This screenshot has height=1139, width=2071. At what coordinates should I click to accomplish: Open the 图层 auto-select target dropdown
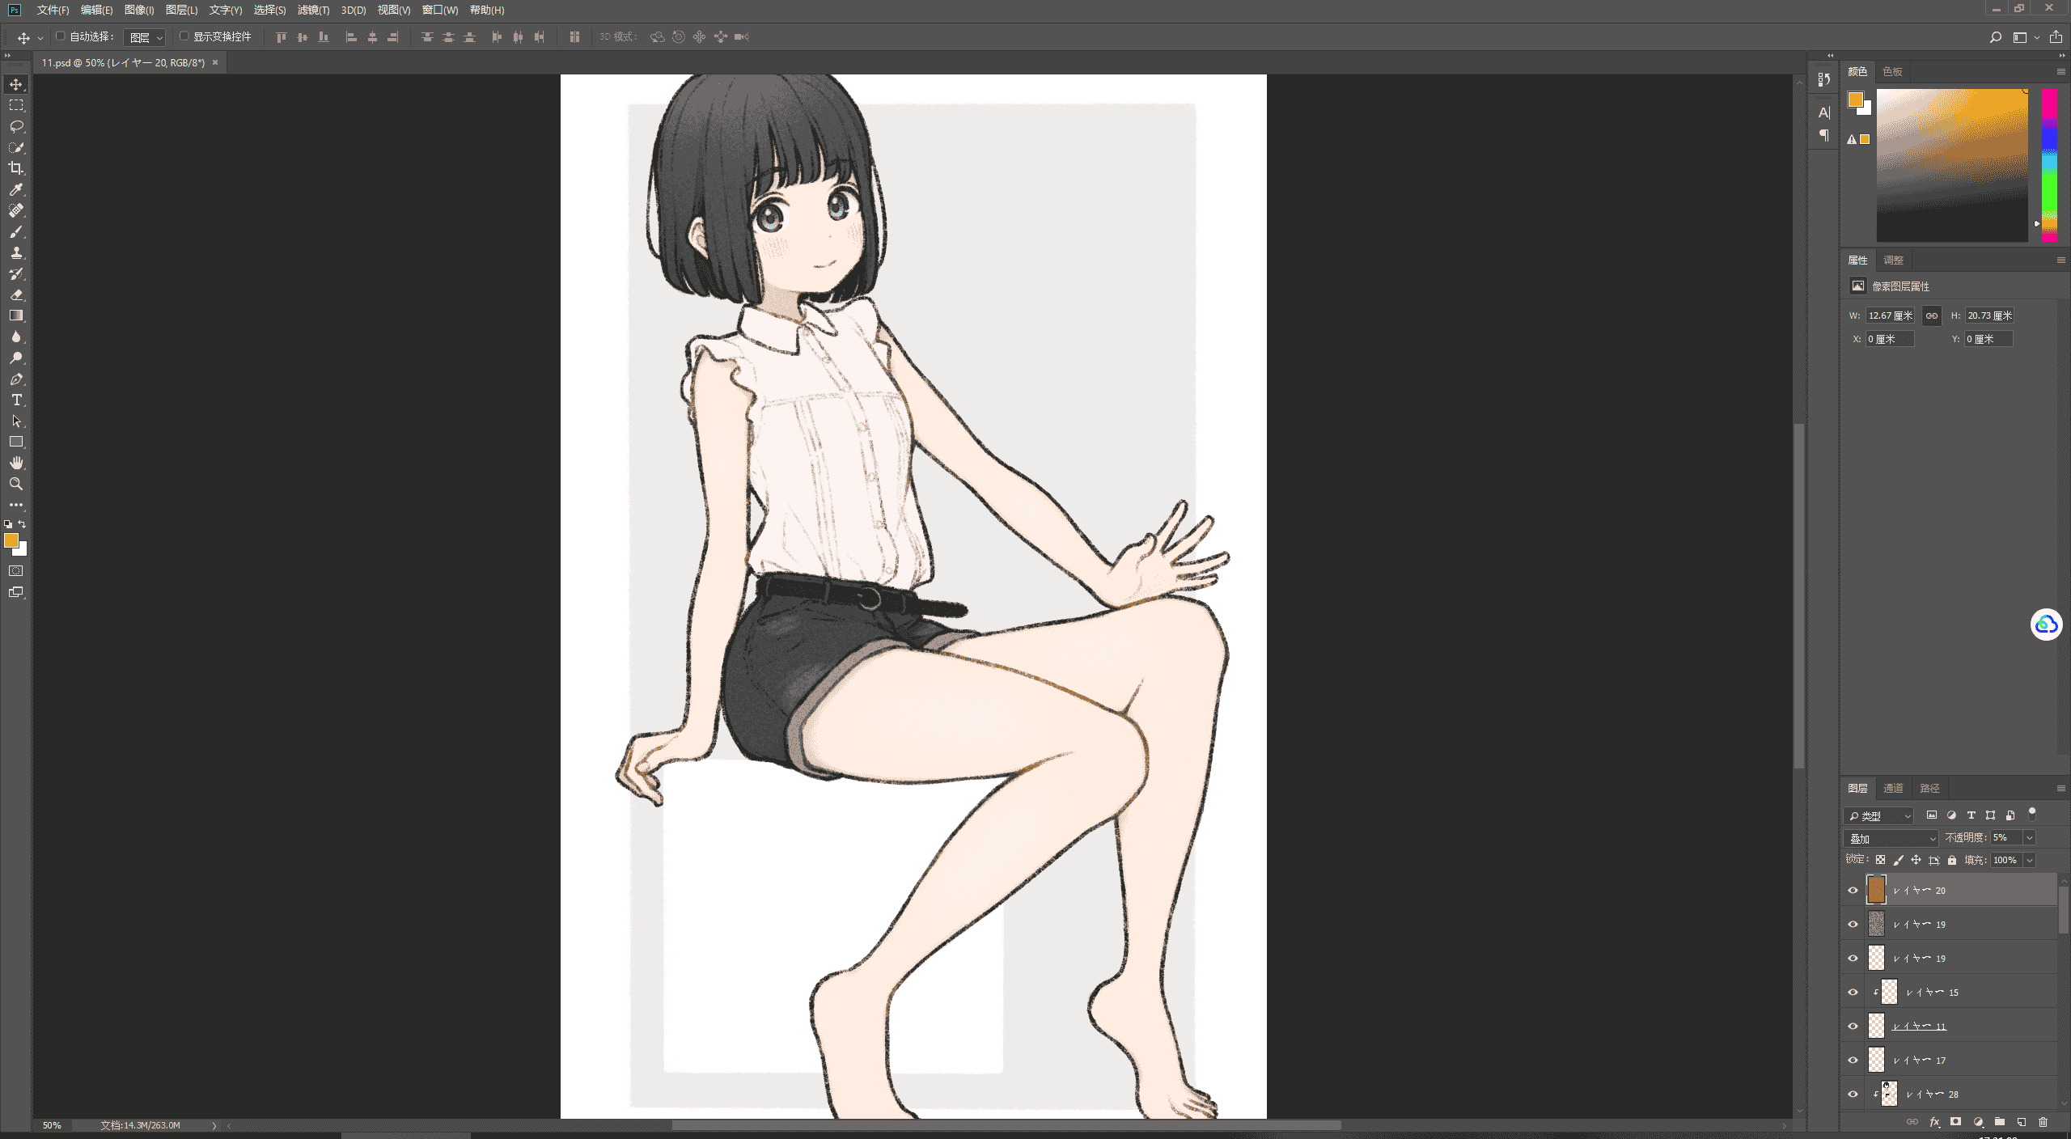pyautogui.click(x=145, y=37)
